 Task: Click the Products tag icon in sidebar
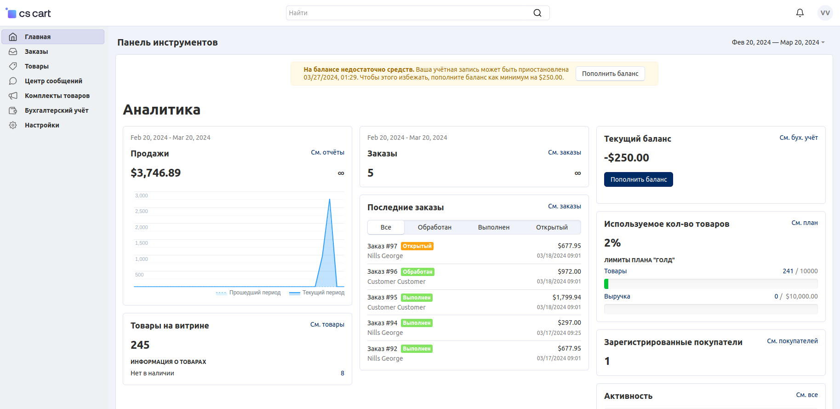pyautogui.click(x=13, y=66)
